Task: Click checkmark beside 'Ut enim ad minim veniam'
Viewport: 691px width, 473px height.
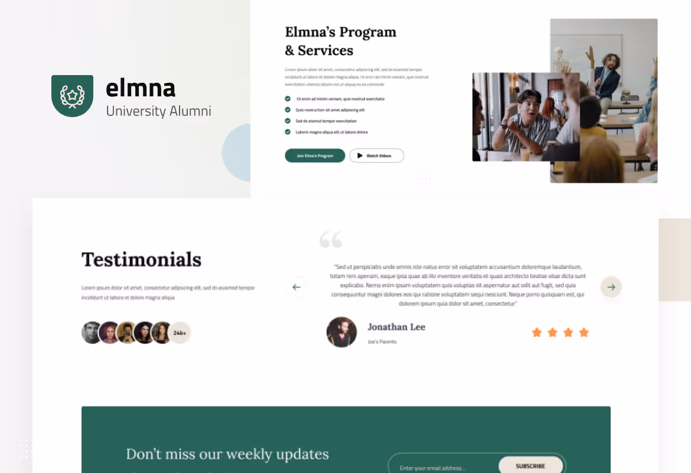Action: click(288, 99)
